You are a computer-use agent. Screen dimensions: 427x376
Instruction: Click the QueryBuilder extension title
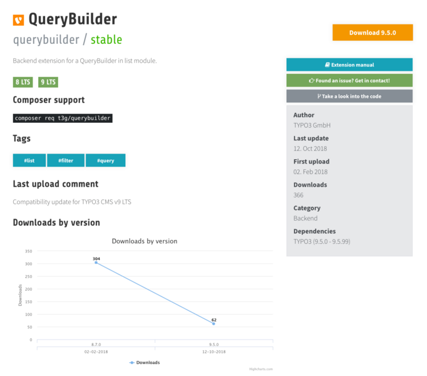(73, 19)
